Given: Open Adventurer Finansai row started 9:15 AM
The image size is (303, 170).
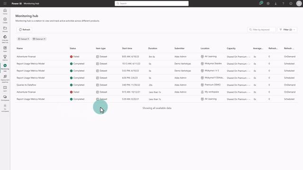Looking at the screenshot, I should 26,92.
